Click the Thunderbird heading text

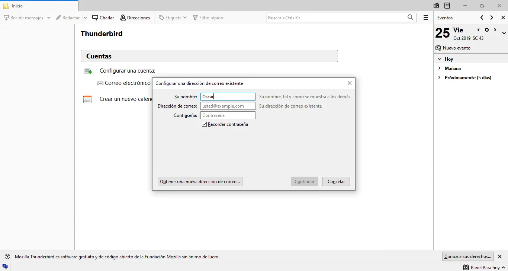click(x=102, y=34)
